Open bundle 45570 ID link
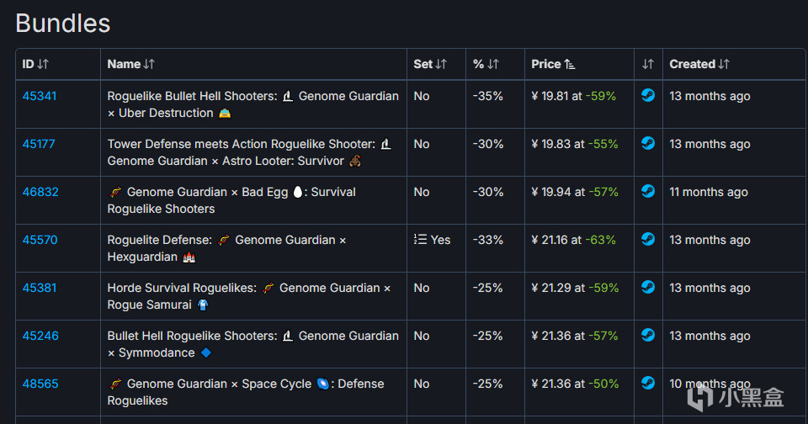This screenshot has width=808, height=424. 40,240
